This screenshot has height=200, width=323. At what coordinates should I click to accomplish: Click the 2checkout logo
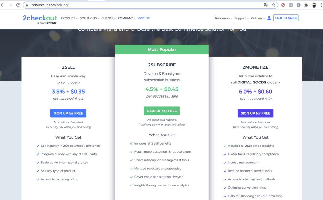[x=40, y=19]
